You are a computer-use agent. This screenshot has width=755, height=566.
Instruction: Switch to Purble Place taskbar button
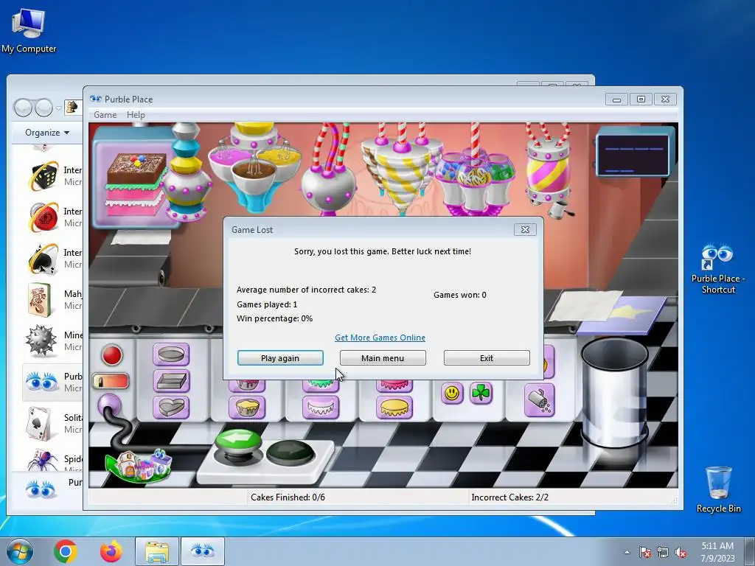click(x=203, y=551)
